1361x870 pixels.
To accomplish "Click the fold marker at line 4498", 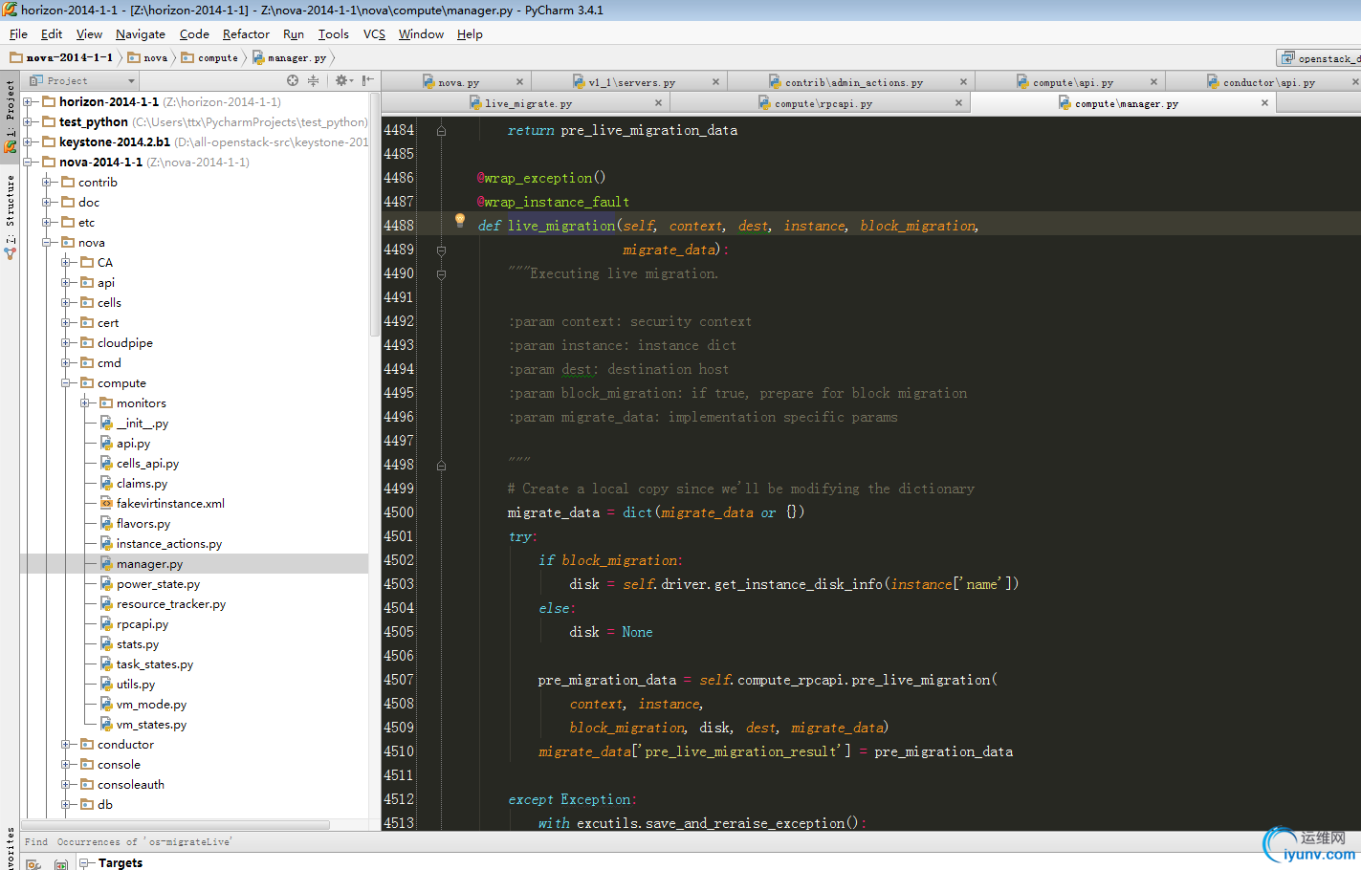I will coord(441,465).
